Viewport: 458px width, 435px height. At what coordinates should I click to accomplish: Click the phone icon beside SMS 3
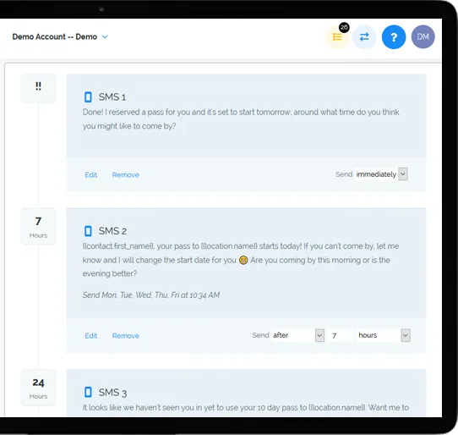click(88, 392)
